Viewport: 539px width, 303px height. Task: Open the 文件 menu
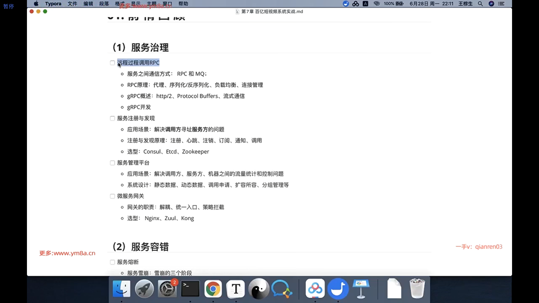[x=72, y=4]
